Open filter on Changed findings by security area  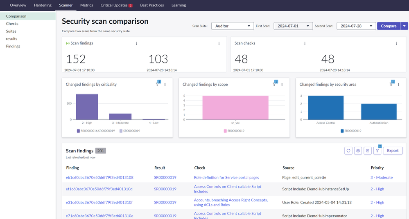391,85
